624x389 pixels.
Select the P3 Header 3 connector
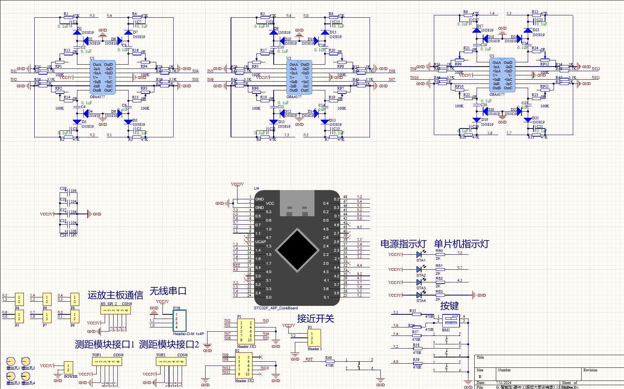(x=314, y=337)
